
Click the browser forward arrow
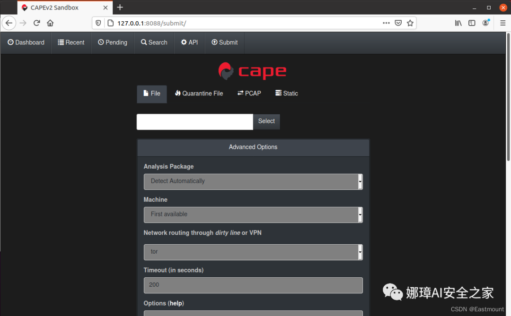click(x=23, y=23)
